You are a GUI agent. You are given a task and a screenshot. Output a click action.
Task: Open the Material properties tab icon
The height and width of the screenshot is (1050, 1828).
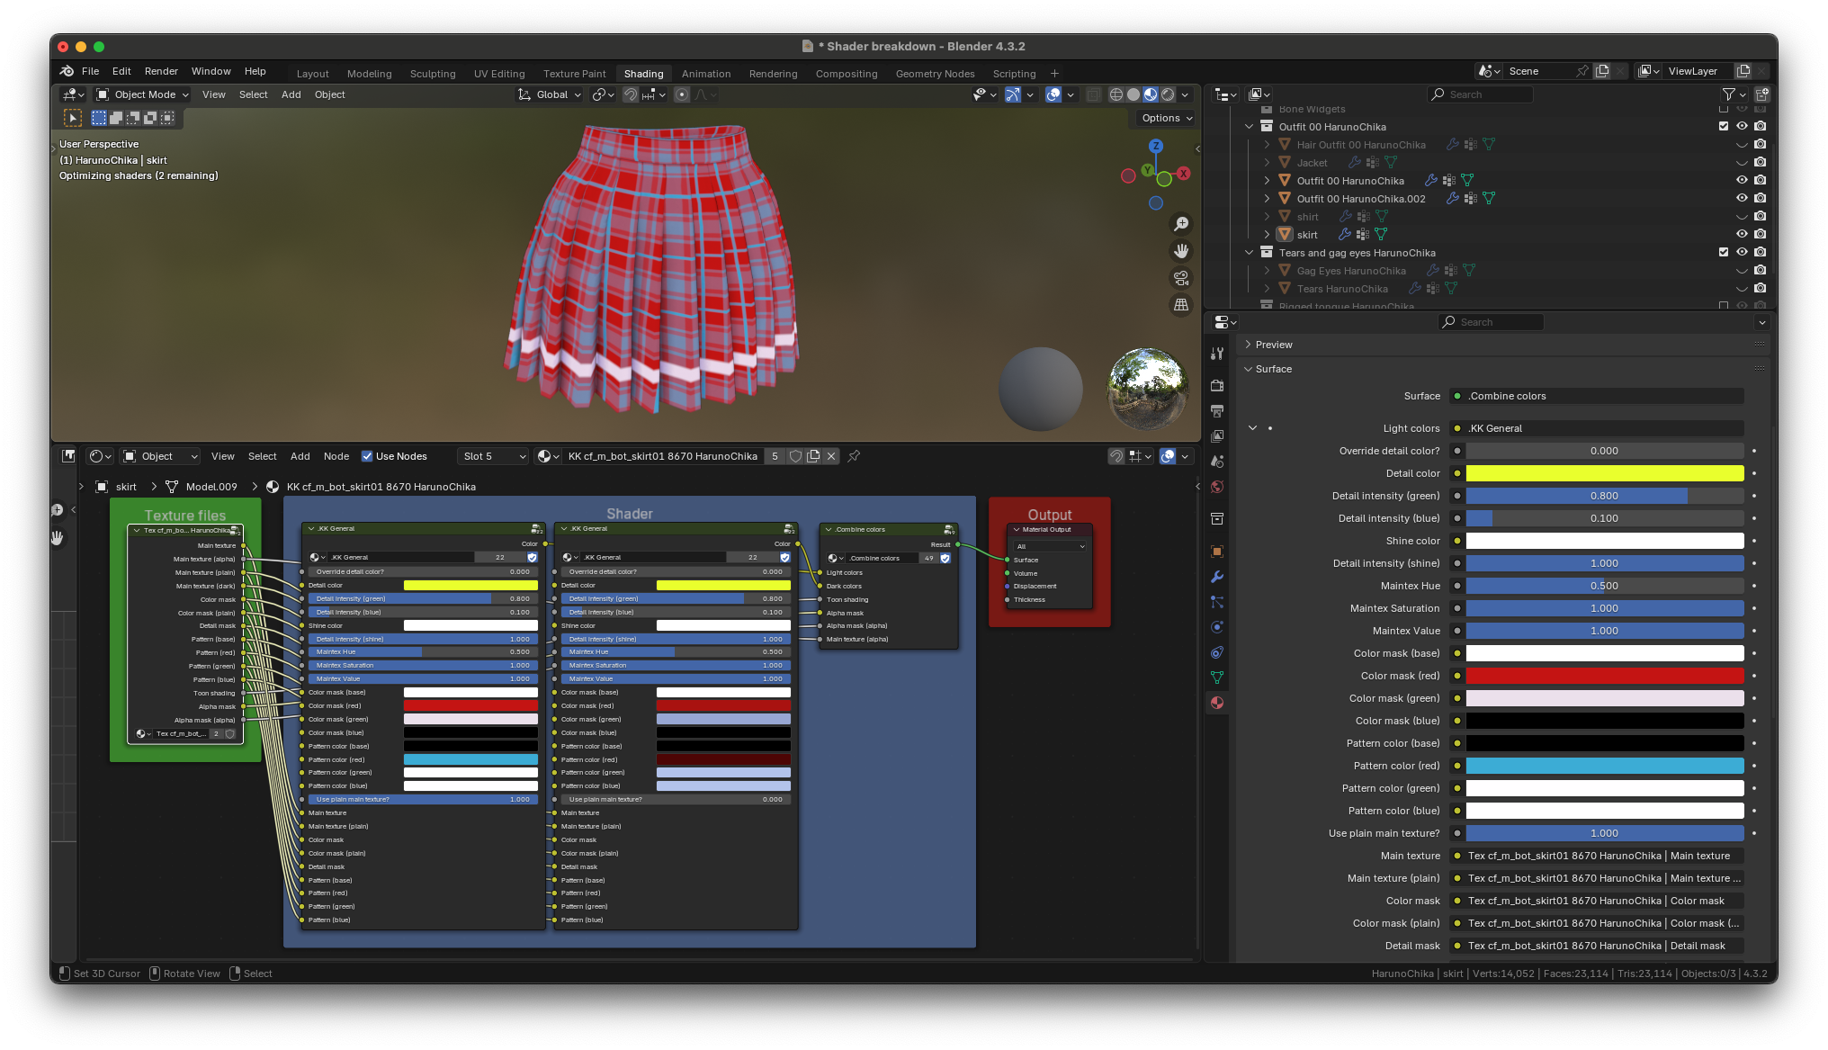click(1217, 703)
